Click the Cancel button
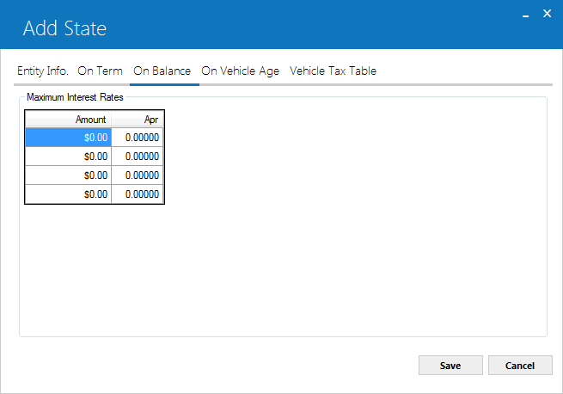 [520, 366]
